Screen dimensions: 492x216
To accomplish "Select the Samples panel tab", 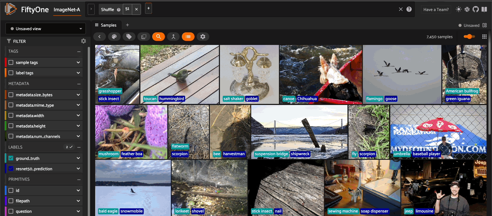I will point(106,25).
